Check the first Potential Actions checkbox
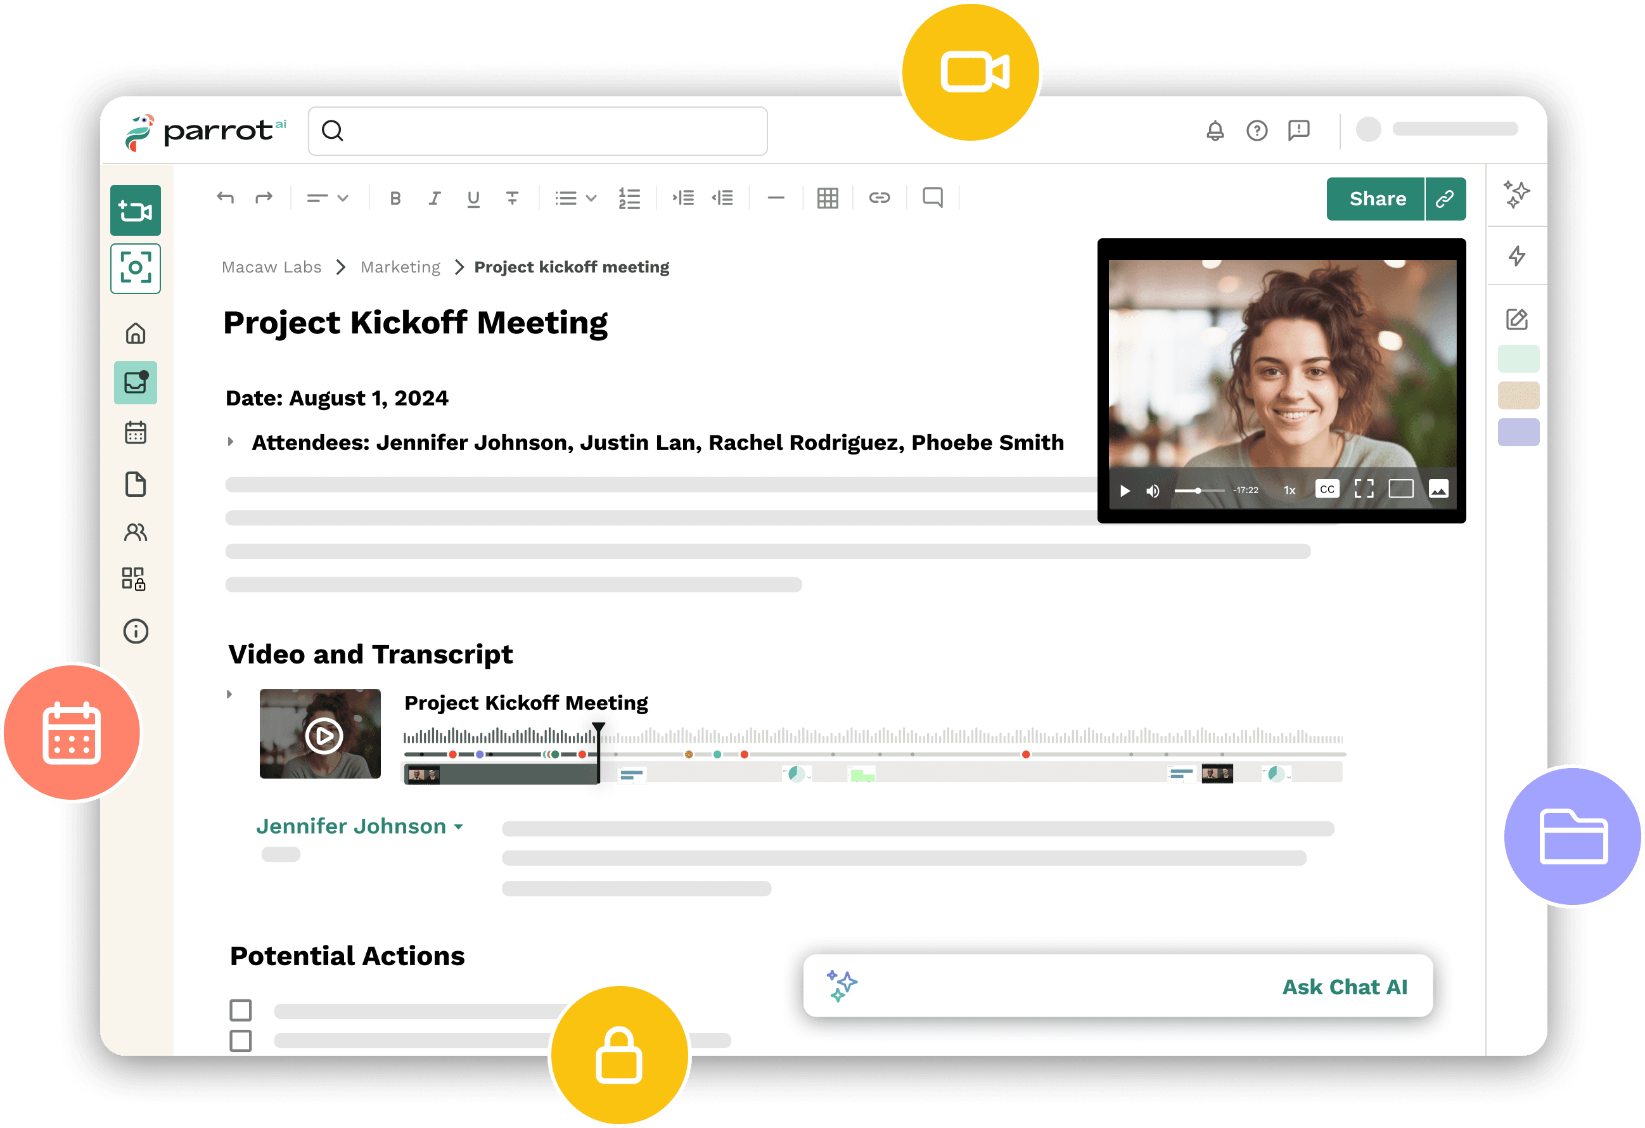1645x1128 pixels. tap(241, 1009)
